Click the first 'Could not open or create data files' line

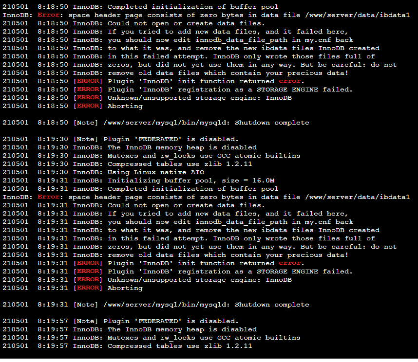point(134,23)
